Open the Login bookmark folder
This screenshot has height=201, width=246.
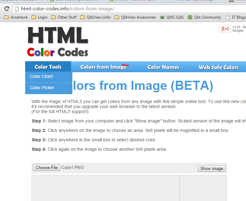click(x=39, y=17)
